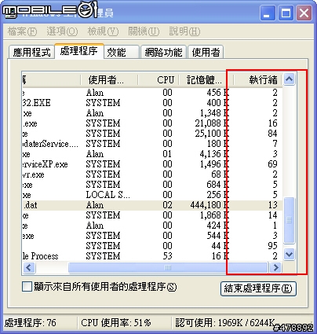Open the 關機(U) menu
This screenshot has height=334, width=317.
point(144,31)
